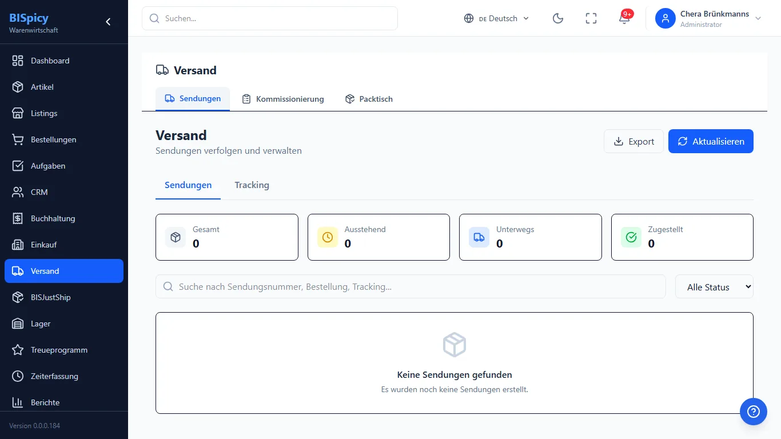781x439 pixels.
Task: Click the user avatar icon
Action: 666,18
